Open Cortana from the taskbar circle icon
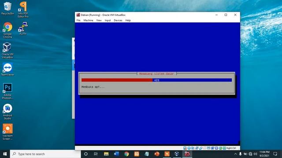This screenshot has height=158, width=282. pyautogui.click(x=86, y=154)
